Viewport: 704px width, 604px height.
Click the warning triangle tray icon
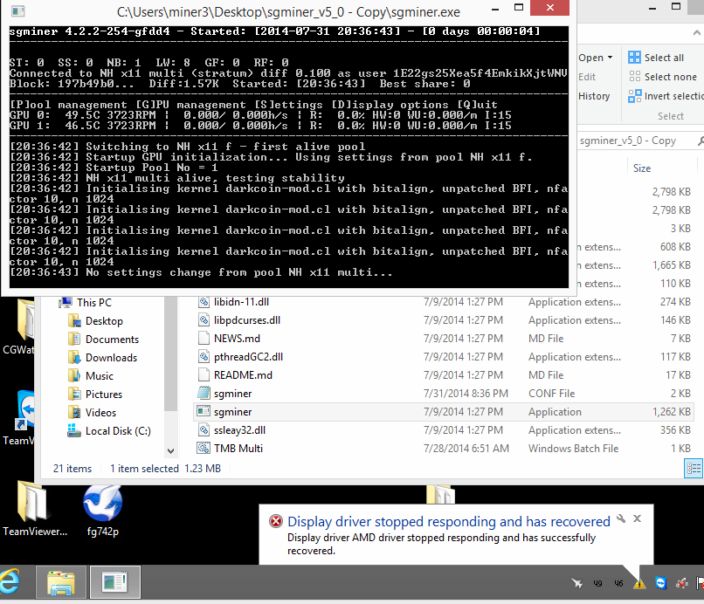point(639,583)
